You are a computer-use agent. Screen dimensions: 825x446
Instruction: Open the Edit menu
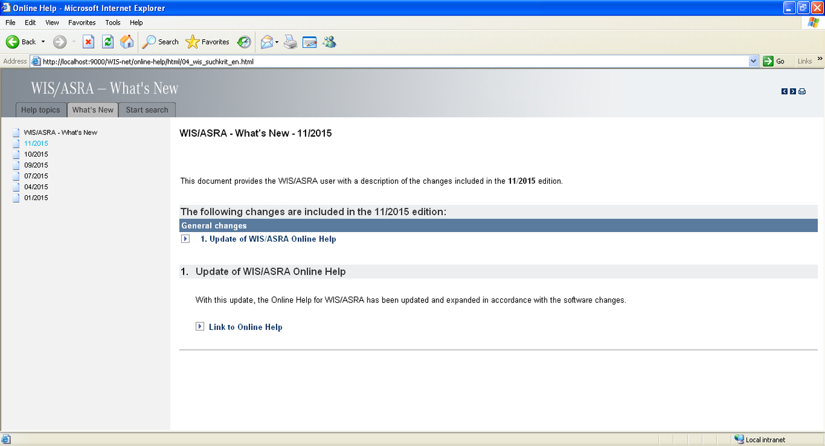point(30,23)
